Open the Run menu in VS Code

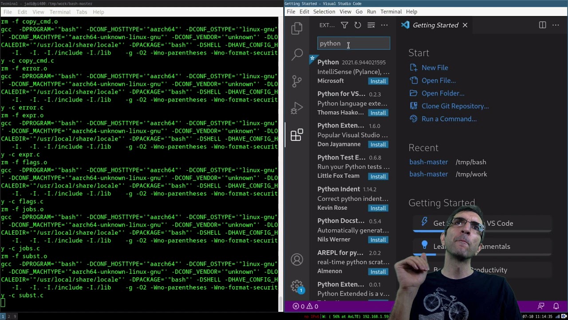pyautogui.click(x=371, y=12)
